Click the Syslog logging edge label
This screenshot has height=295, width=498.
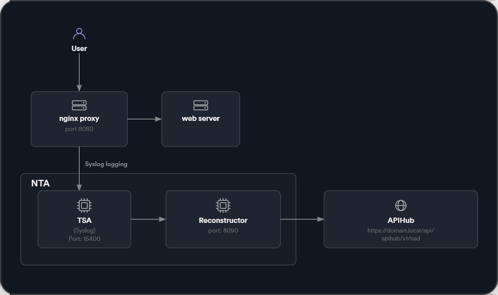pos(106,164)
